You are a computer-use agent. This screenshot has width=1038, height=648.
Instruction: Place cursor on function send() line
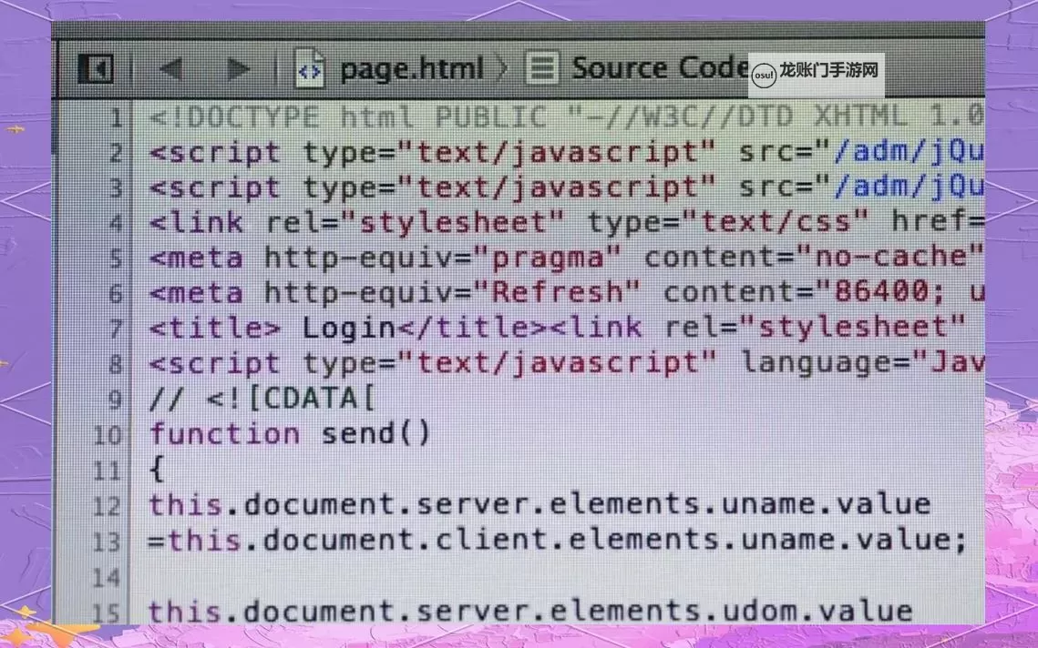pos(290,433)
